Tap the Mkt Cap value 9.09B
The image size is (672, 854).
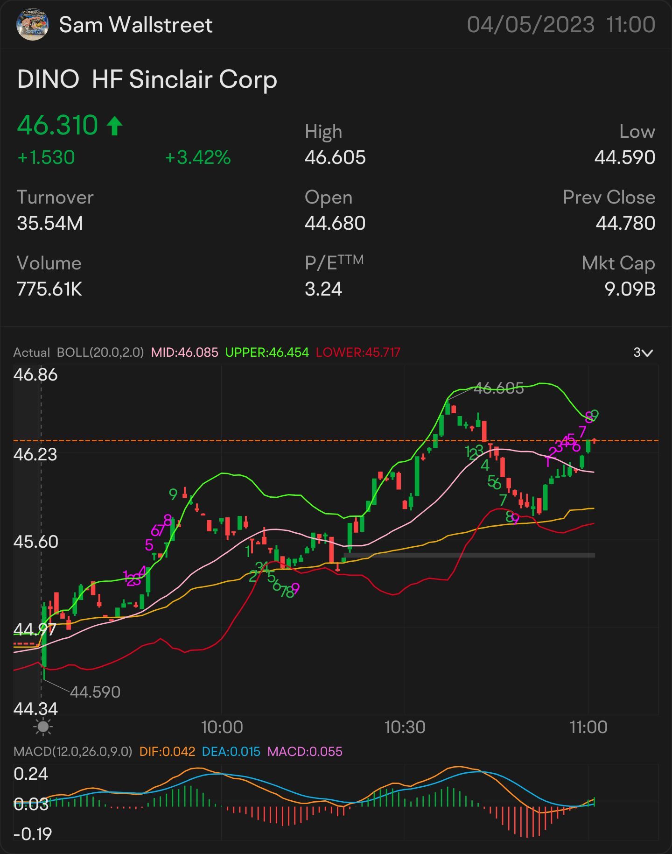(630, 289)
